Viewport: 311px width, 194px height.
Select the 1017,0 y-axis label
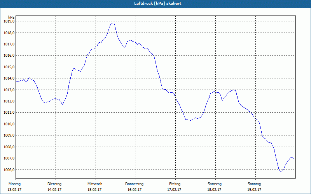[x=9, y=44]
